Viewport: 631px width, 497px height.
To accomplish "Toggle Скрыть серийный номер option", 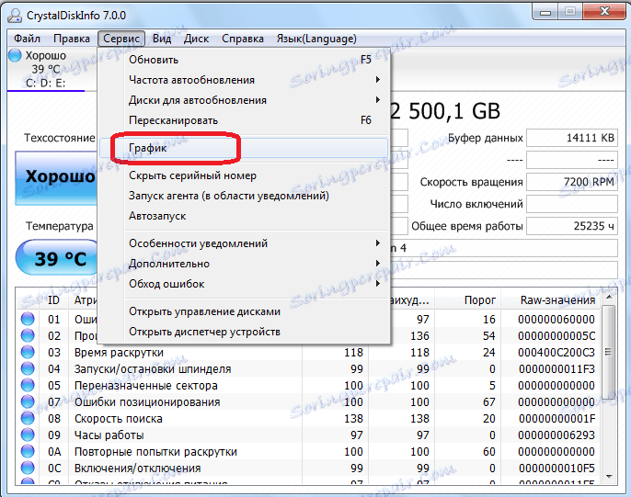I will [244, 175].
